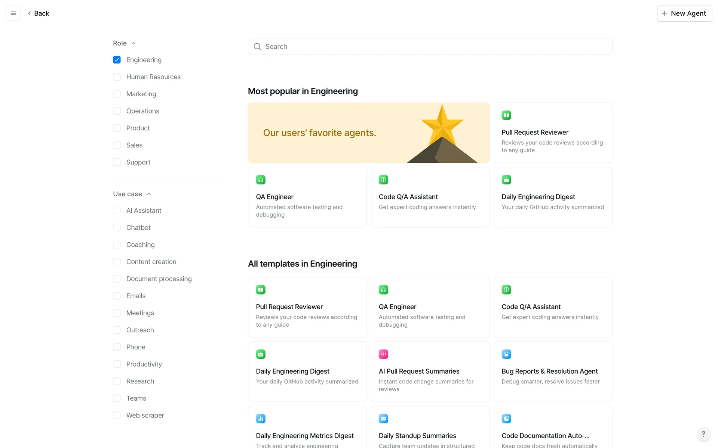Check the Web scraper use case
The width and height of the screenshot is (718, 448).
tap(117, 415)
